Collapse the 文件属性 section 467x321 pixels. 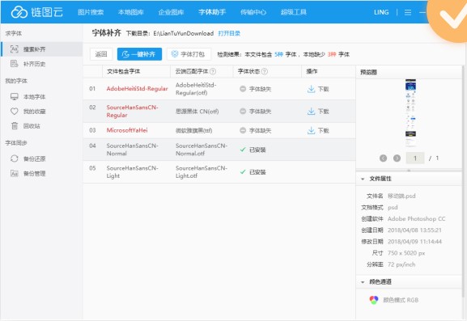pos(363,179)
